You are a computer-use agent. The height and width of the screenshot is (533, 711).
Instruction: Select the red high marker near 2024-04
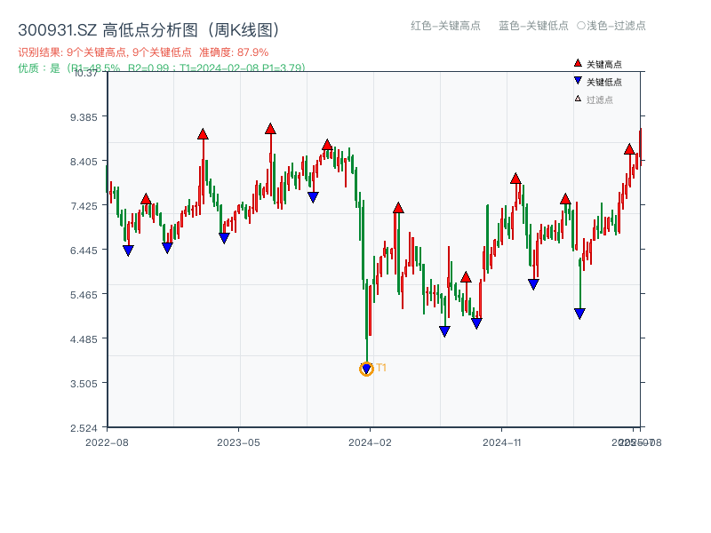(398, 208)
